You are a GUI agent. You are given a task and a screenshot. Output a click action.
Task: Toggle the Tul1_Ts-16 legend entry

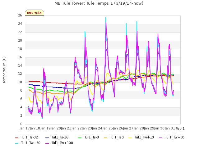click(x=57, y=137)
